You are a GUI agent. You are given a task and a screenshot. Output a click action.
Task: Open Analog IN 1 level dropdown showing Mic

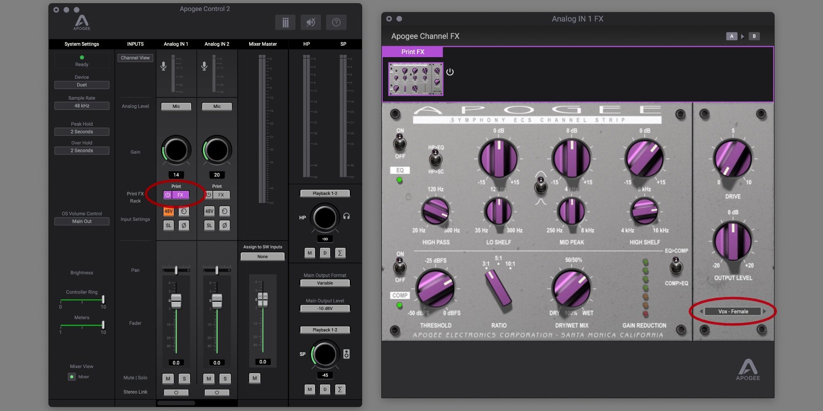coord(176,107)
